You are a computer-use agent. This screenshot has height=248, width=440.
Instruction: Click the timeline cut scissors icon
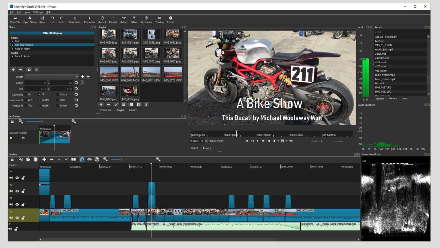coord(21,160)
